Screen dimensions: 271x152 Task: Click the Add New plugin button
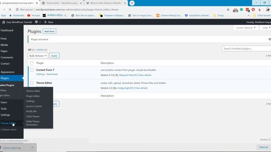point(50,31)
